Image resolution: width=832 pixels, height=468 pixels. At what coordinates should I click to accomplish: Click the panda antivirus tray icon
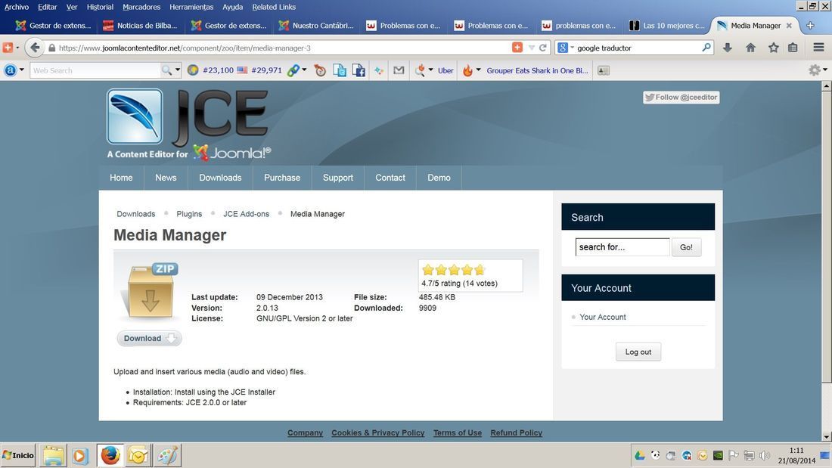656,455
